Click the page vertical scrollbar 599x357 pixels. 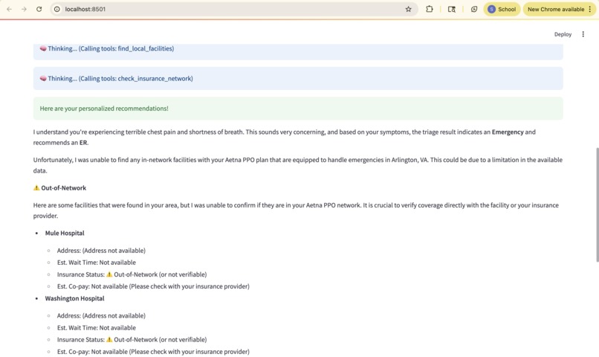pyautogui.click(x=597, y=205)
